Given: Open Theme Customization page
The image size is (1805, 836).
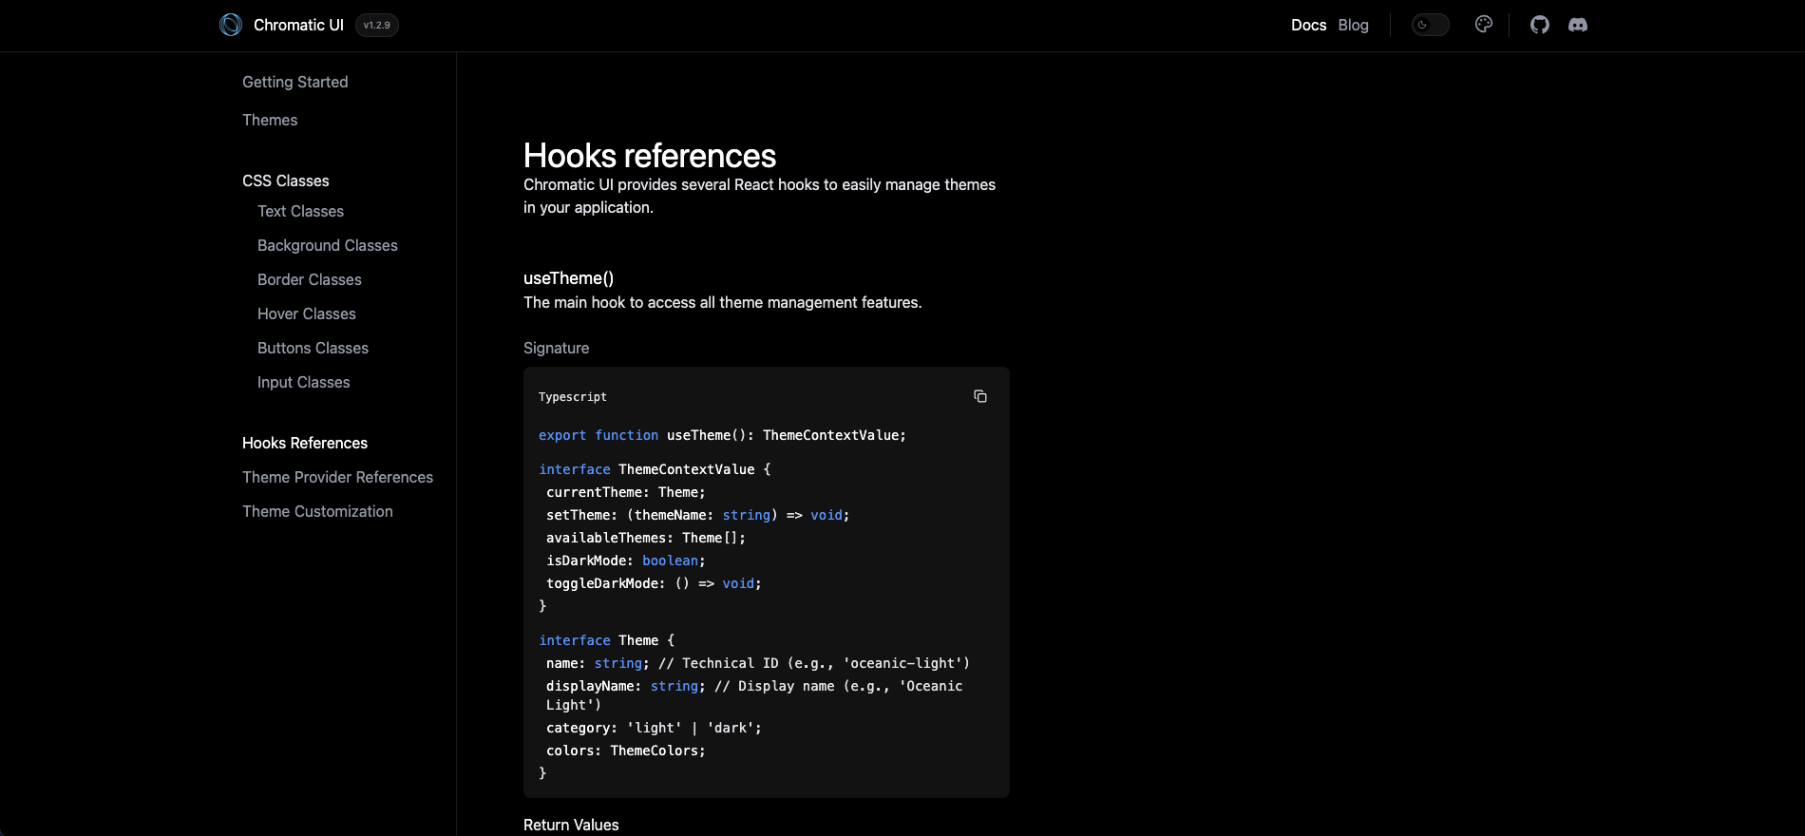Looking at the screenshot, I should coord(317,511).
